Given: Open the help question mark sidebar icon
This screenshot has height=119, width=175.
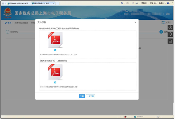Looking at the screenshot, I should (170, 27).
